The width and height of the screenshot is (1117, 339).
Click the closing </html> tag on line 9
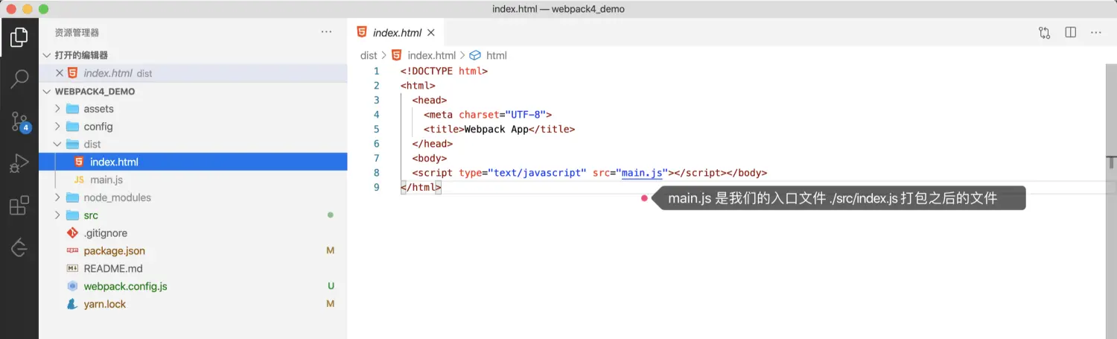click(421, 188)
